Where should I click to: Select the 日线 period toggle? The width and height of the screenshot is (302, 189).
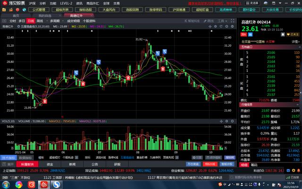[30, 21]
